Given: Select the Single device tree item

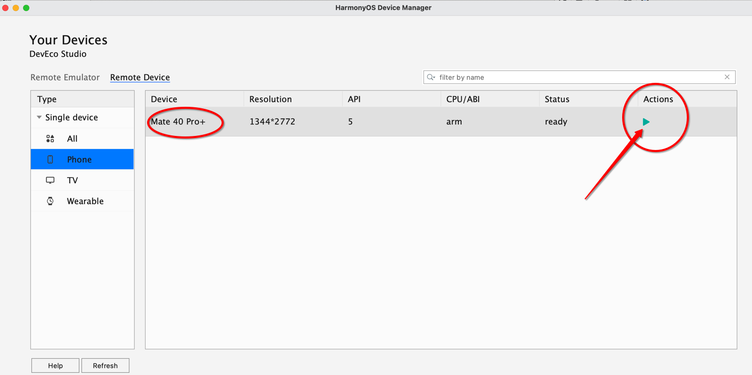Looking at the screenshot, I should point(73,117).
